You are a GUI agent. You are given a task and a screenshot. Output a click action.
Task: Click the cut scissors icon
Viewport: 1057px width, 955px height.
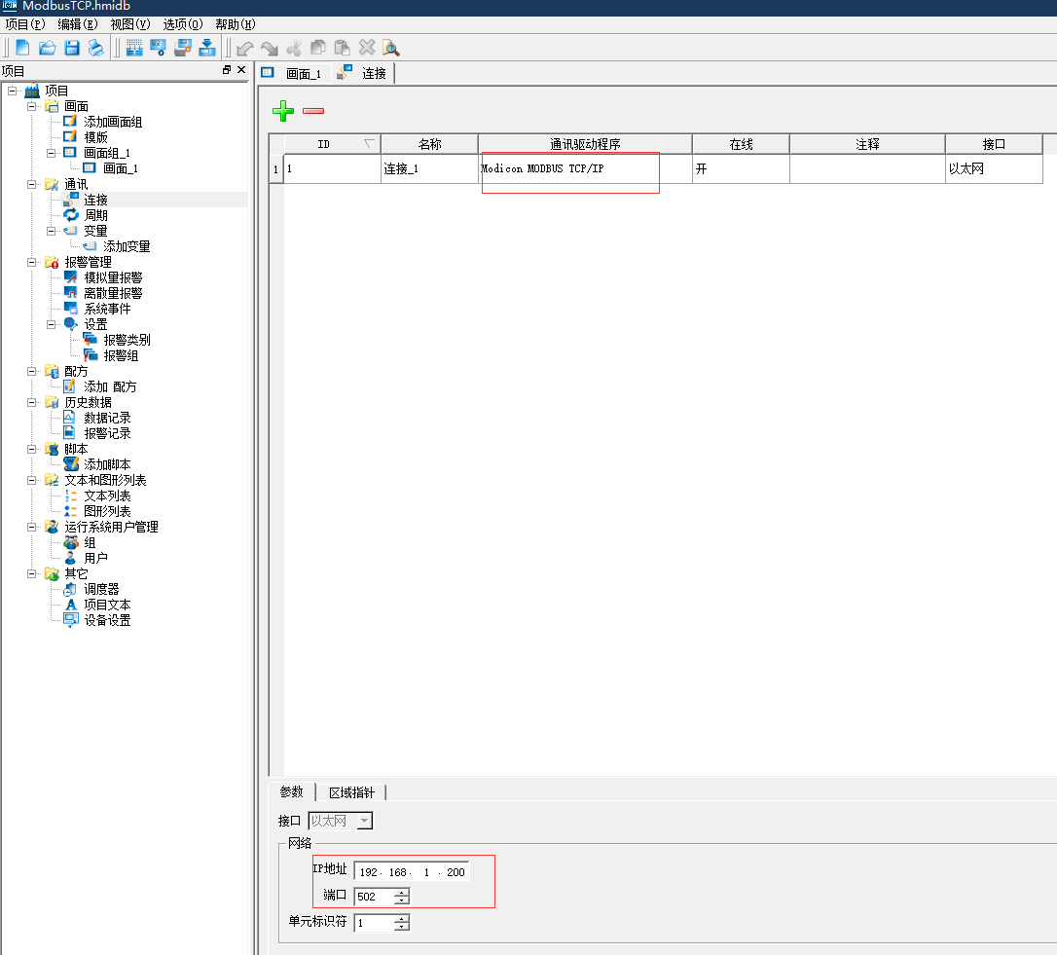tap(294, 48)
